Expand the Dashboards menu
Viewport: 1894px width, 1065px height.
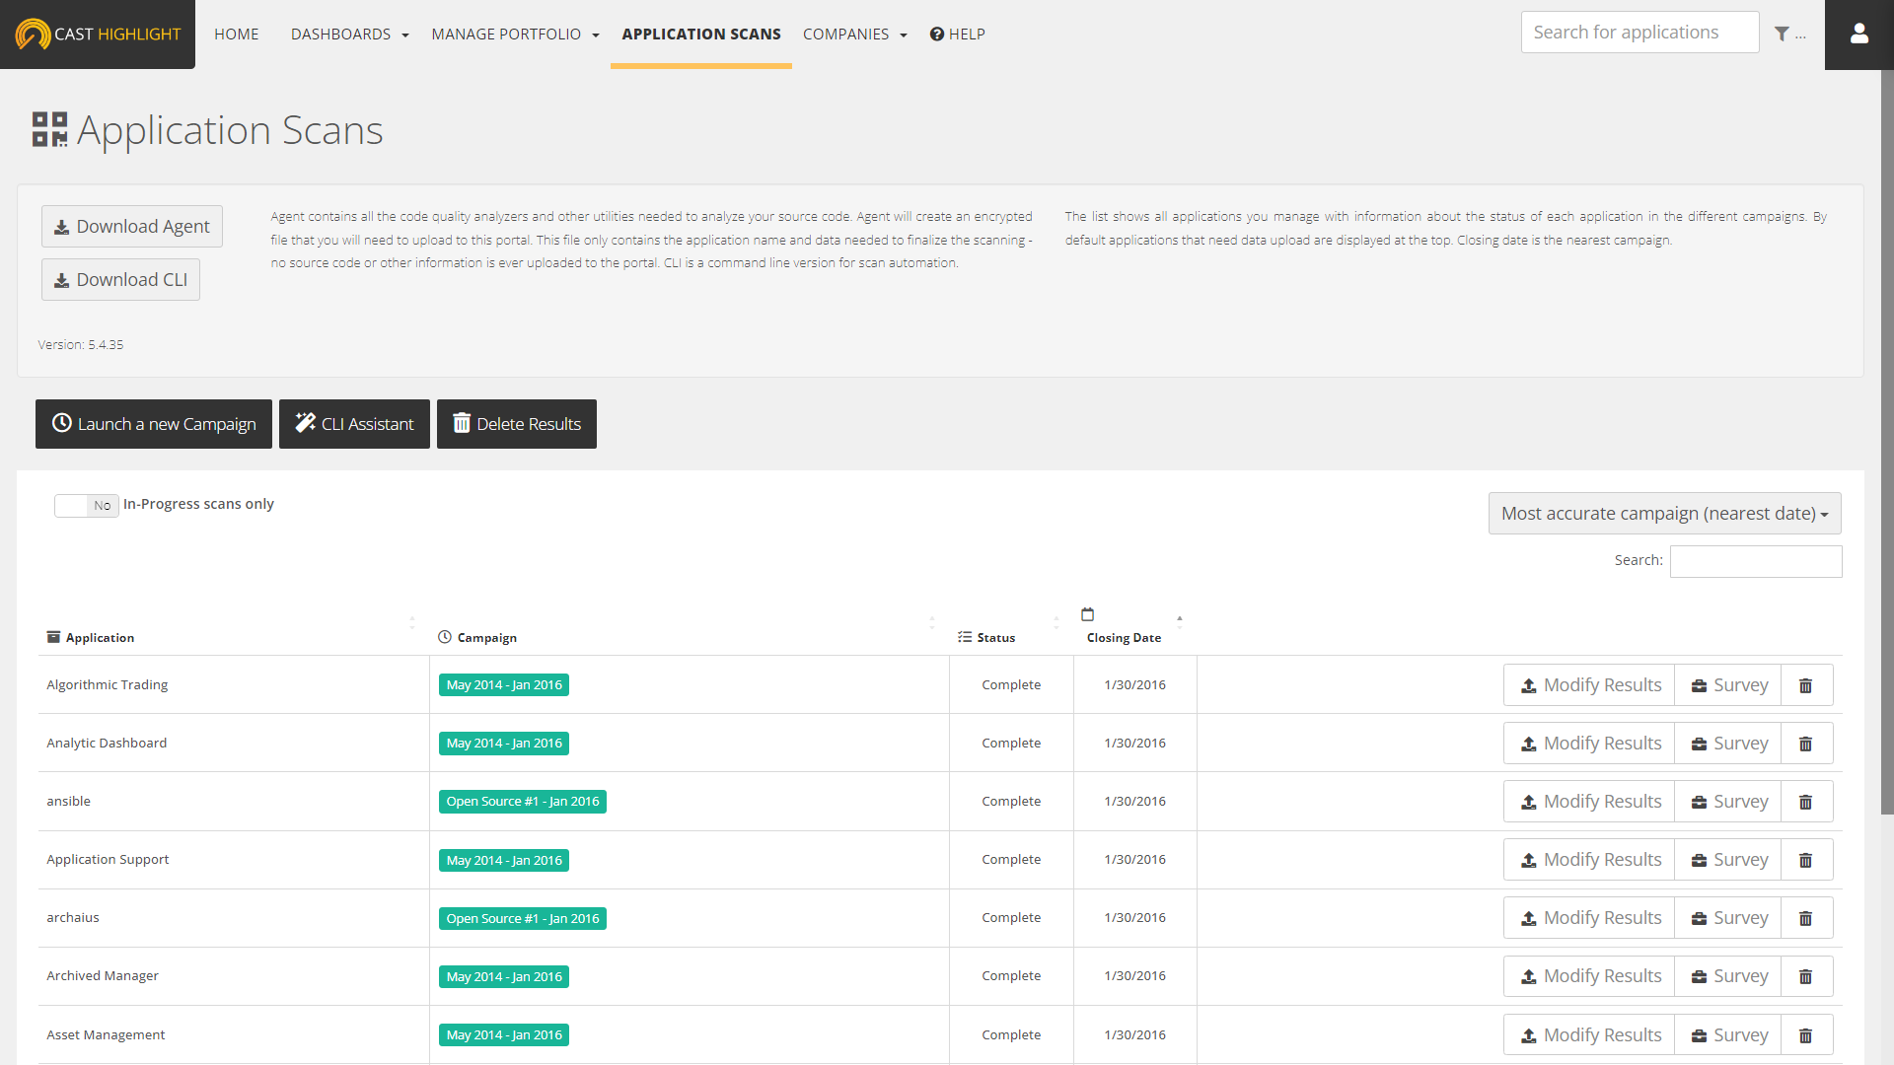(349, 35)
